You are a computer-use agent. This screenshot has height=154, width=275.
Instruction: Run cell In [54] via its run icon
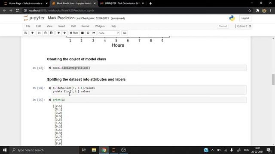50,88
